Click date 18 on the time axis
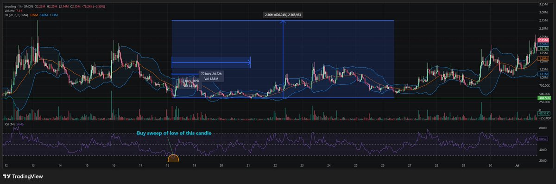 tap(168, 165)
